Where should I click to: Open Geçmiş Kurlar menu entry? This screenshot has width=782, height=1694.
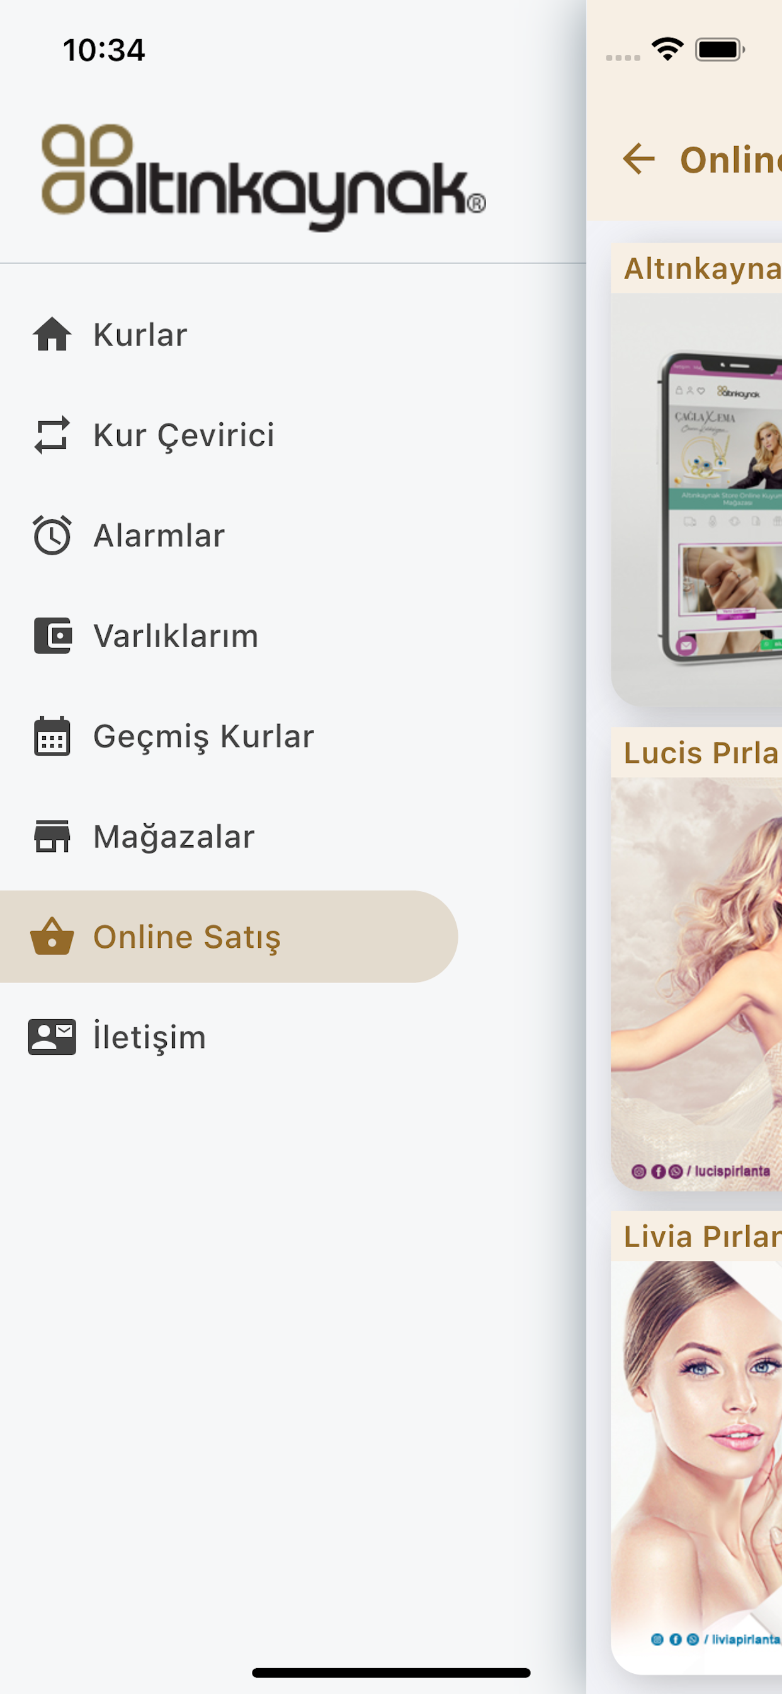pos(229,736)
